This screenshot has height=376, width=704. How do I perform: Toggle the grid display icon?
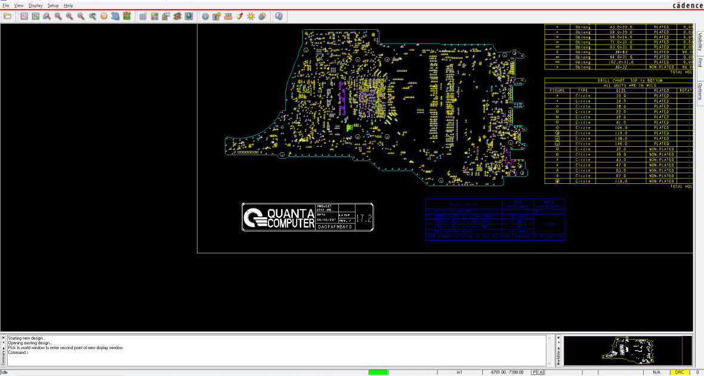click(143, 16)
